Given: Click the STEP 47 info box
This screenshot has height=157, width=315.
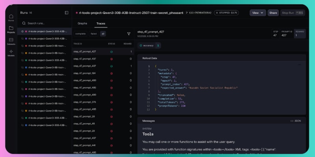Looking at the screenshot, I should pos(276,34).
